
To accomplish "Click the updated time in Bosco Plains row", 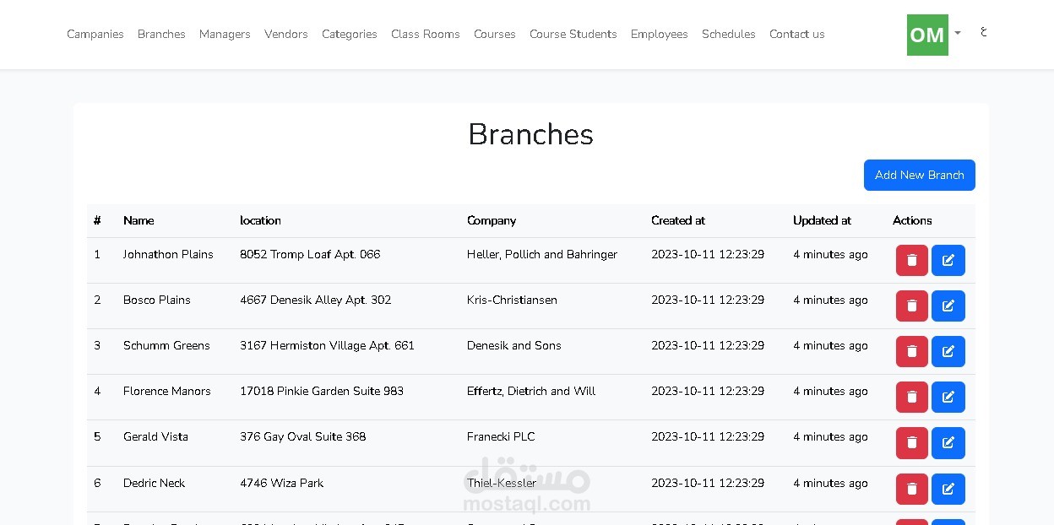I will [830, 300].
